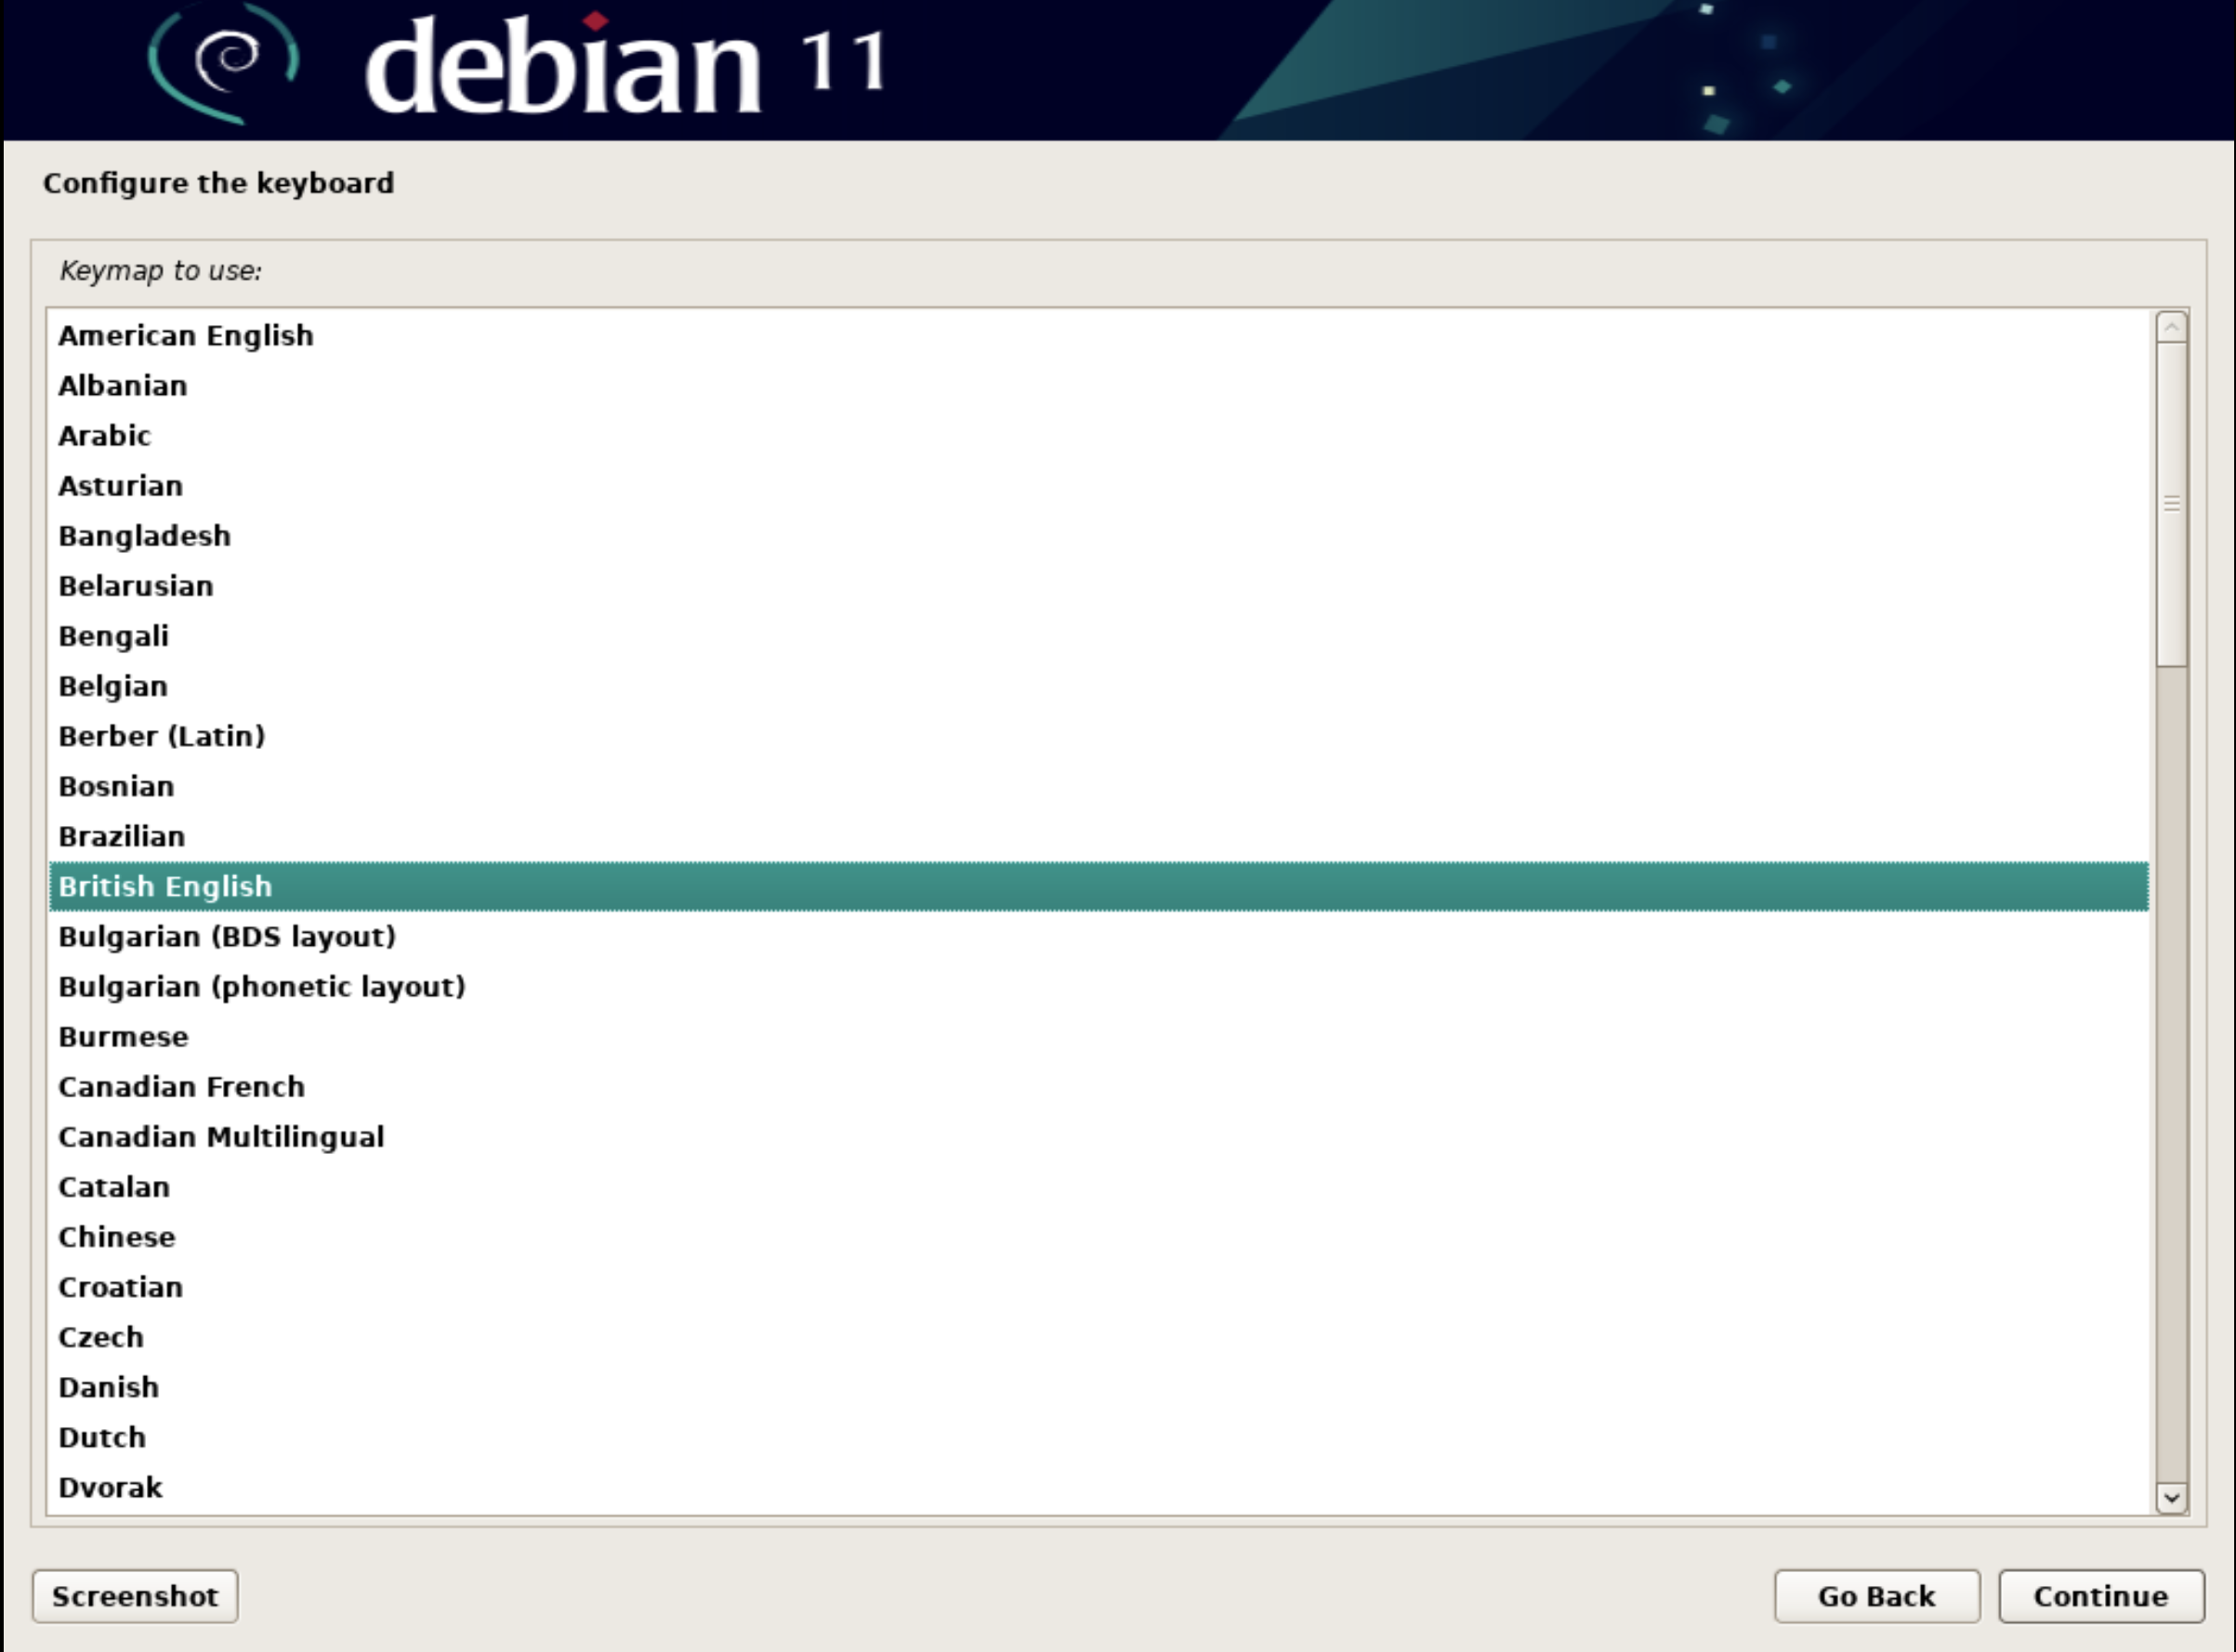Select Chinese keymap

pos(1099,1236)
